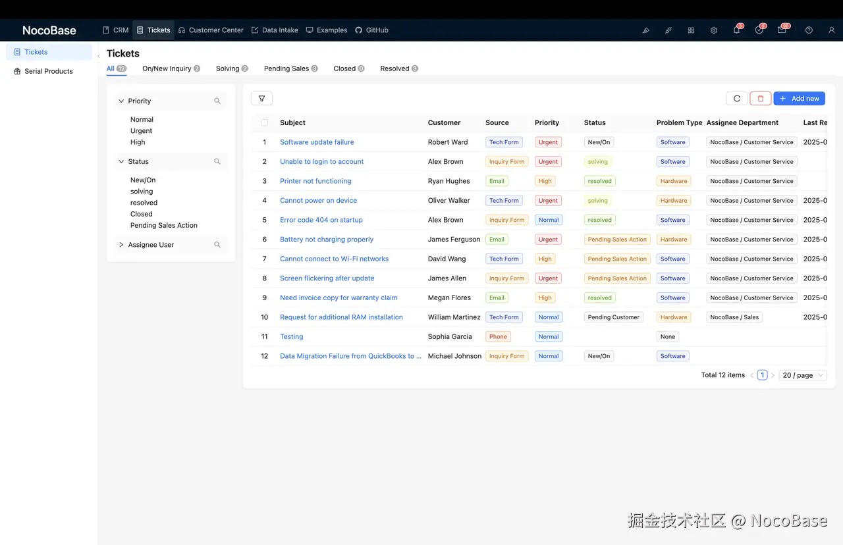
Task: Switch to the Pending Sales tab
Action: [x=286, y=68]
